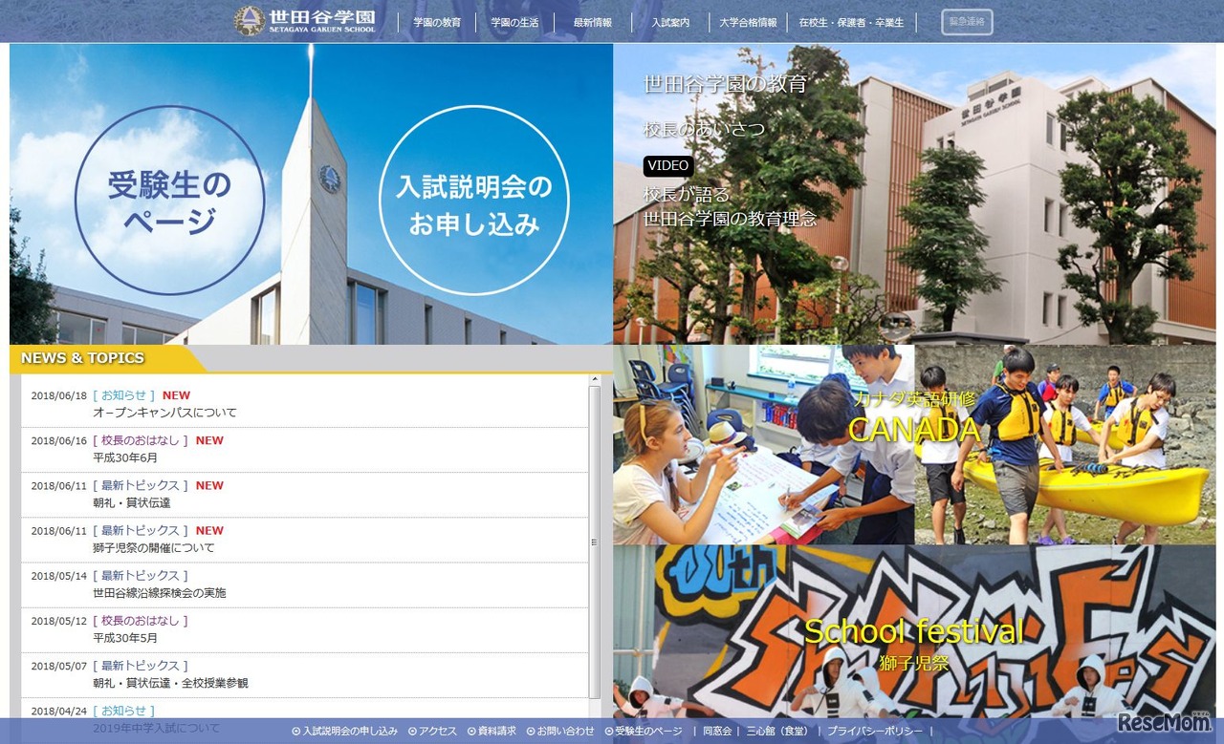Click アクセス in the footer bar
Image resolution: width=1224 pixels, height=744 pixels.
(x=432, y=732)
